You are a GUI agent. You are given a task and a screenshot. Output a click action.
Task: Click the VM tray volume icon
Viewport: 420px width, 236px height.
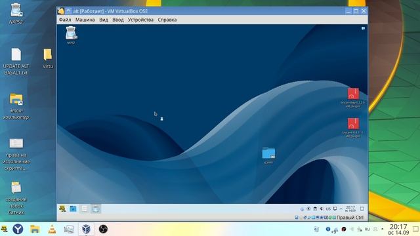(322, 208)
